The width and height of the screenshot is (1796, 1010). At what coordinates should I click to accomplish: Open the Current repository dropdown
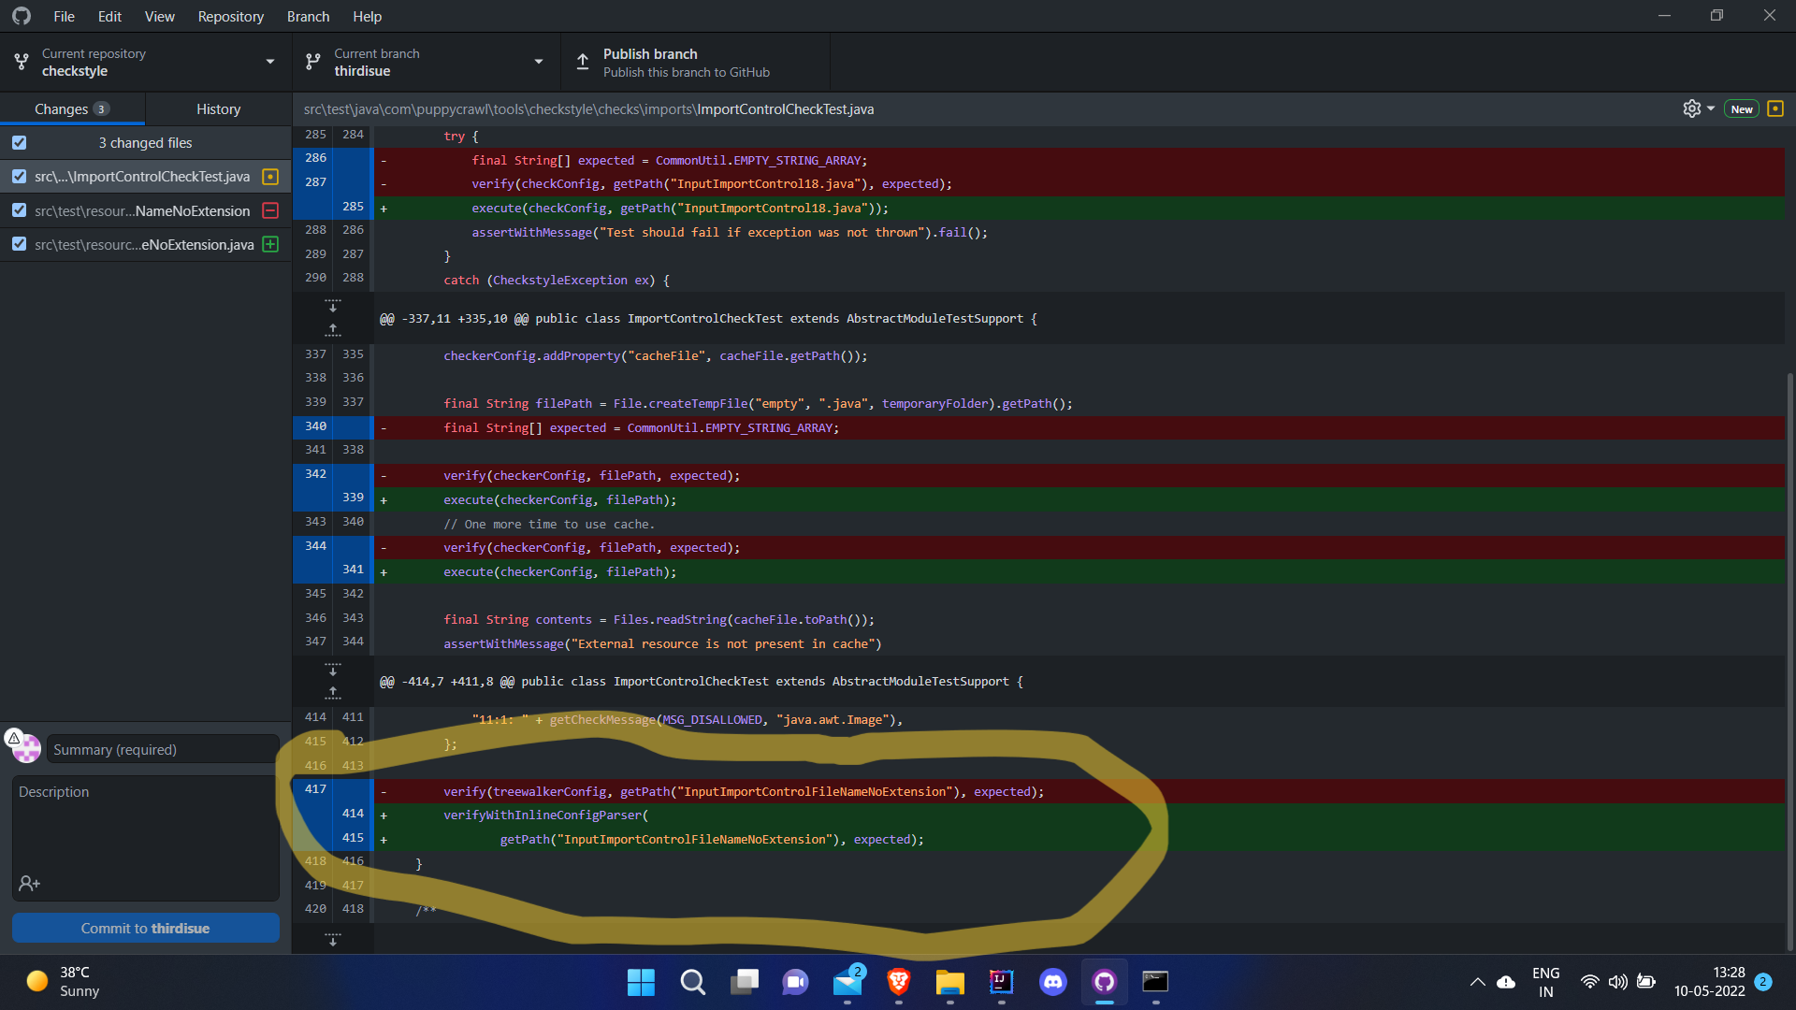point(146,63)
